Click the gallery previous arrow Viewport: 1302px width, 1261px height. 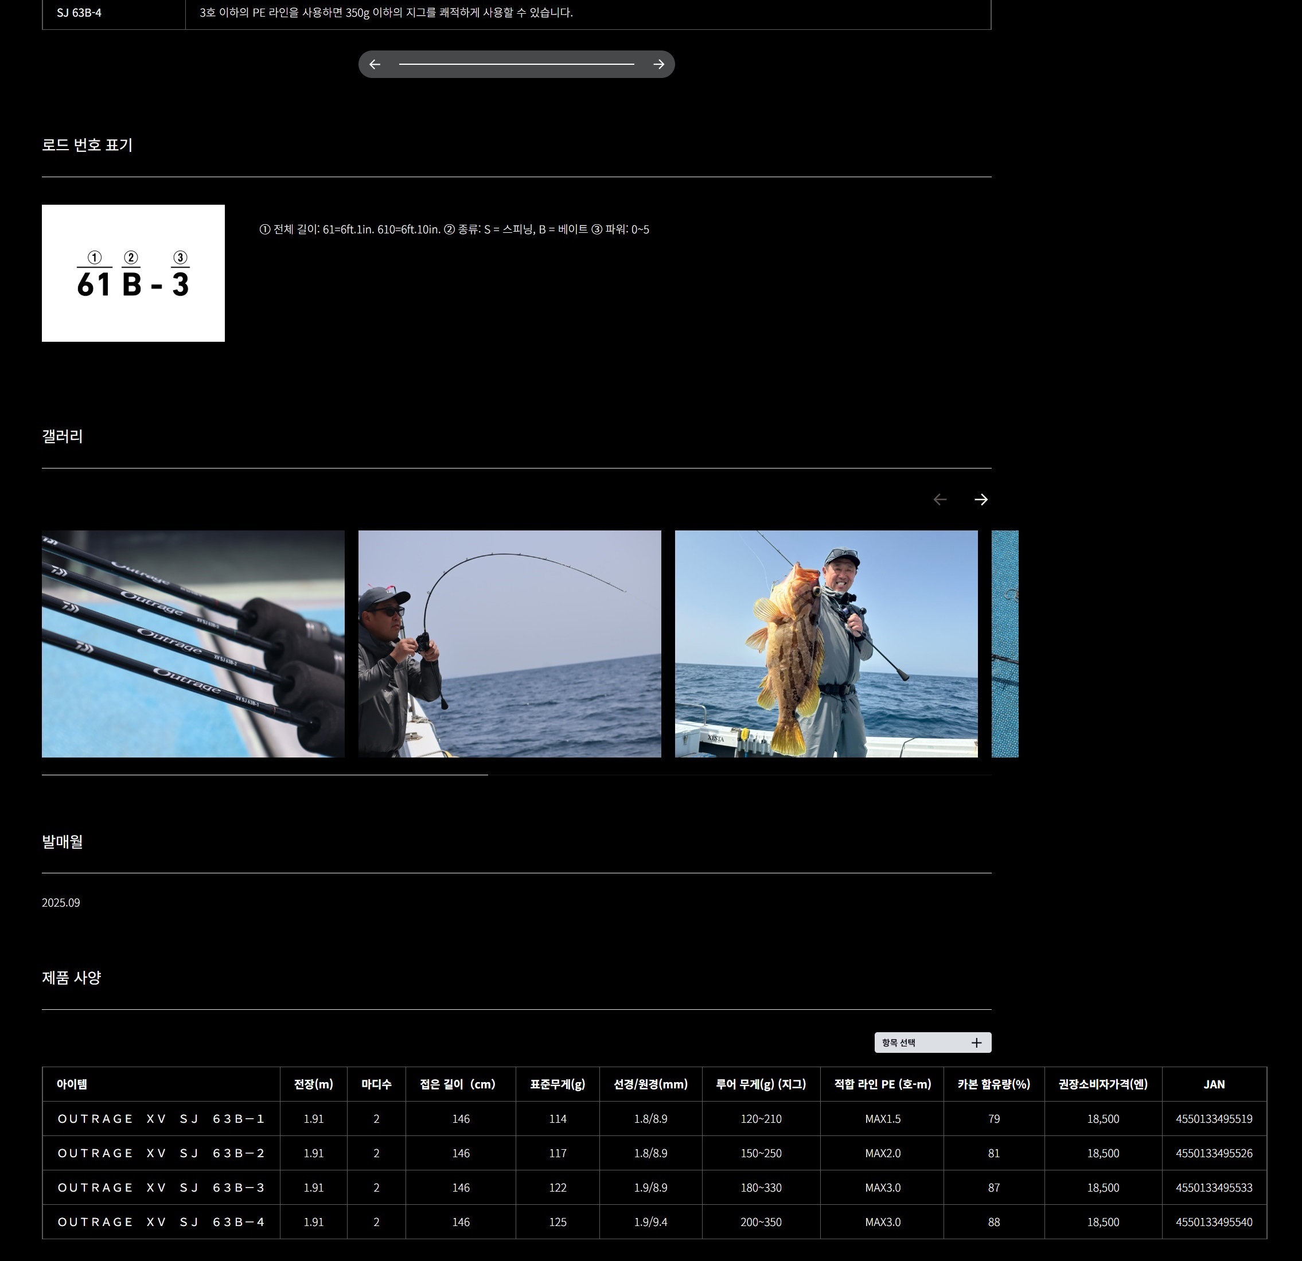pos(940,499)
